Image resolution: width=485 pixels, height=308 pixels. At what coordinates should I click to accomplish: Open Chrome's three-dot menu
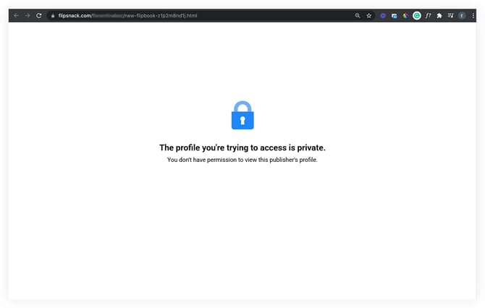pyautogui.click(x=473, y=15)
